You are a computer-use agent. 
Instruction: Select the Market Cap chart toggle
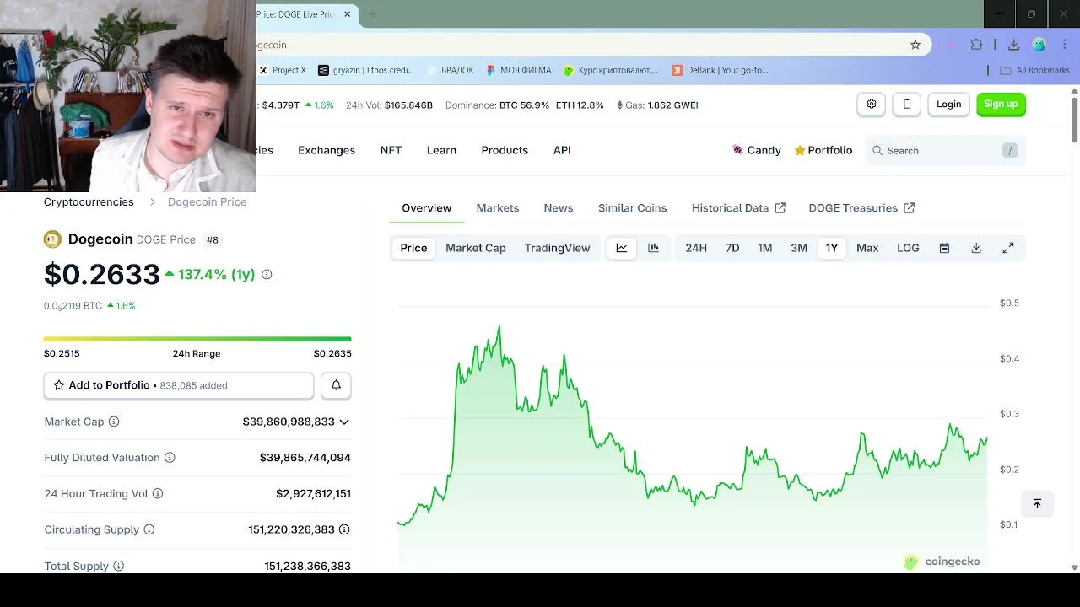point(476,248)
